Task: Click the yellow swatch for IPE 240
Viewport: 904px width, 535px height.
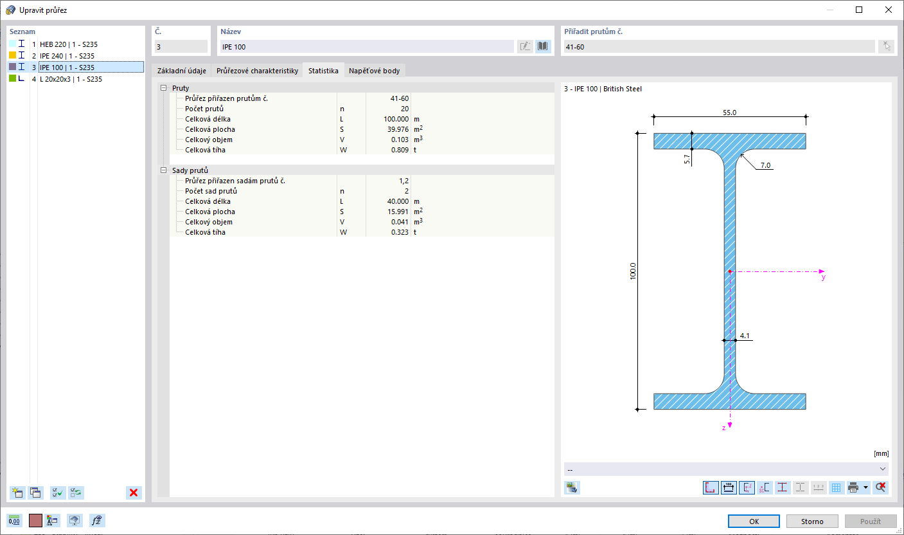Action: coord(13,56)
